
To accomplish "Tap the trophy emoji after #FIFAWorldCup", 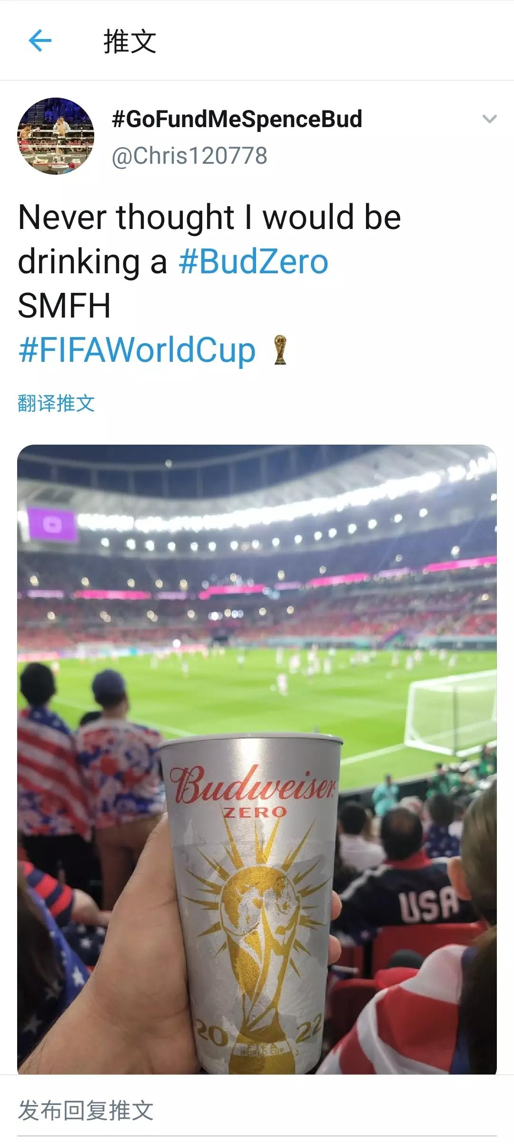I will (x=280, y=350).
